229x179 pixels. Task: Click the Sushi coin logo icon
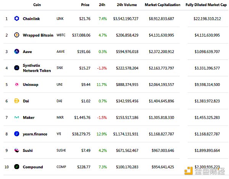tap(16, 150)
